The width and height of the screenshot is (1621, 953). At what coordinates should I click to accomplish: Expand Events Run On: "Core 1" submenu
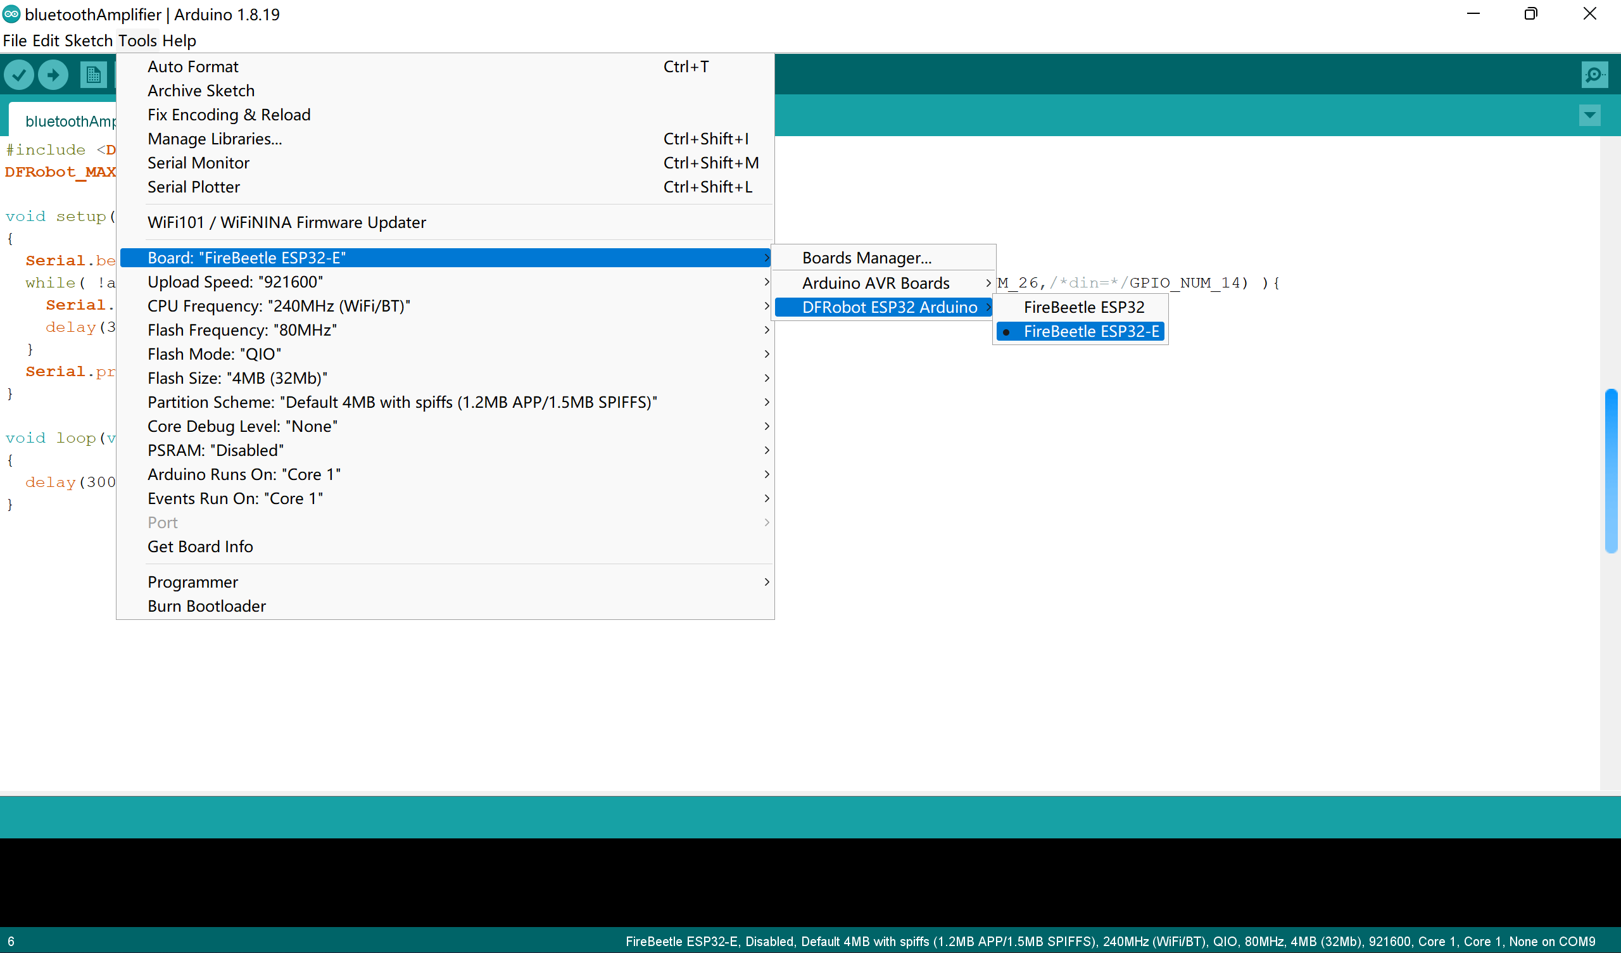pos(446,498)
